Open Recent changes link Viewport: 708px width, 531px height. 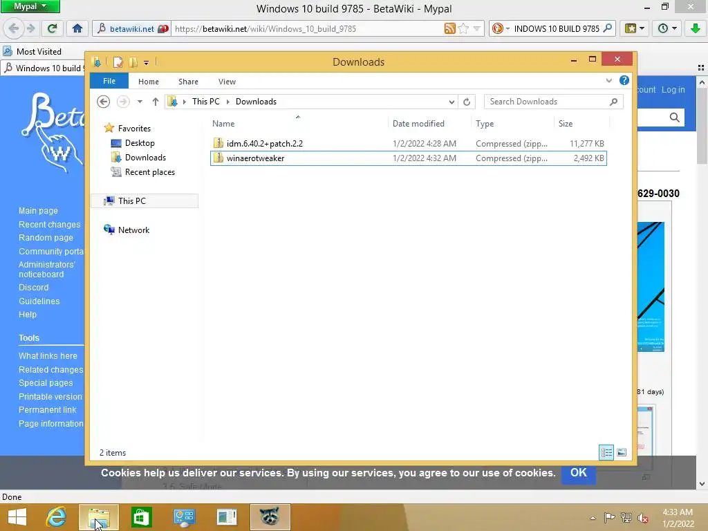coord(49,225)
